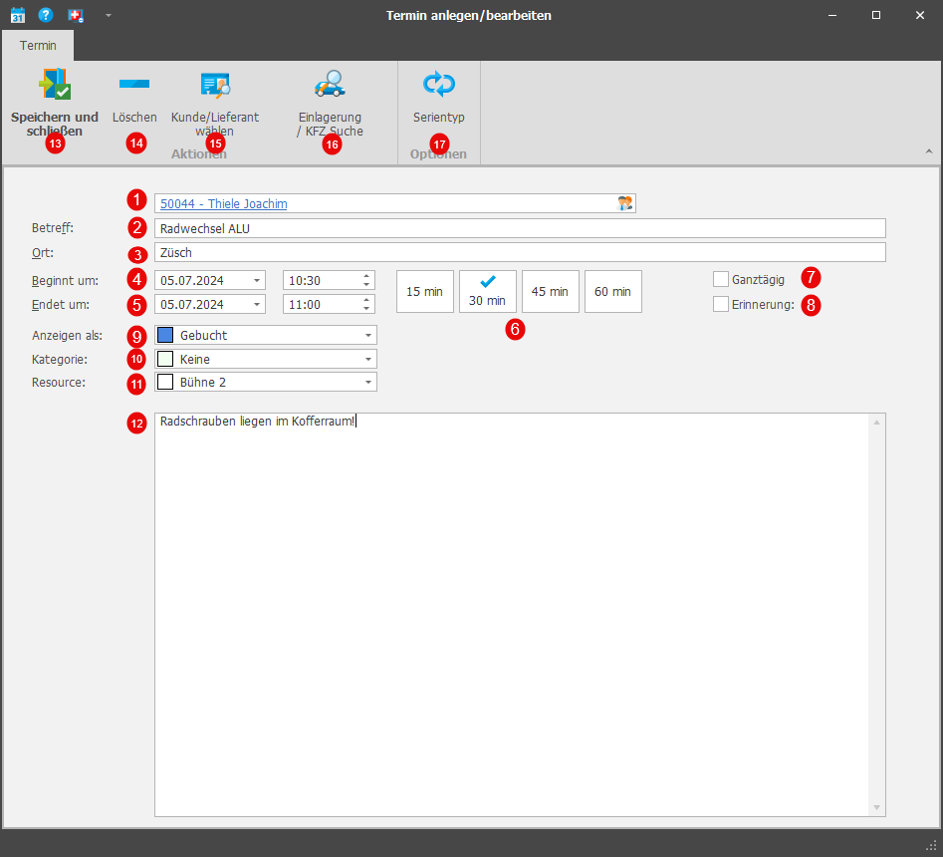The height and width of the screenshot is (857, 943).
Task: Decrease the end time 11:00 with the down arrow
Action: click(x=366, y=309)
